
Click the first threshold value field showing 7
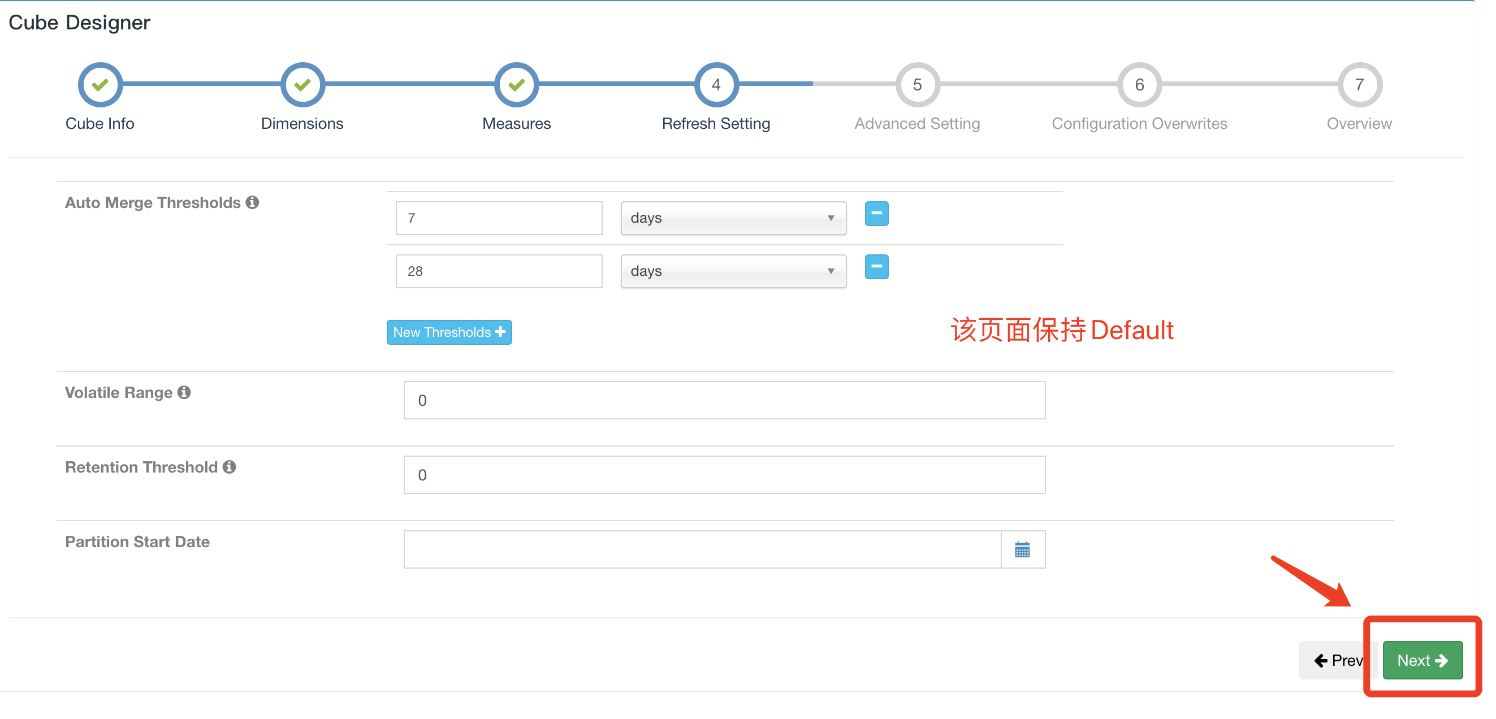click(x=498, y=218)
